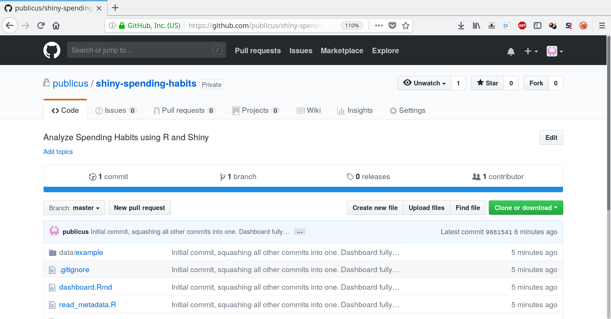Select the Code tab
This screenshot has height=319, width=611.
click(65, 110)
